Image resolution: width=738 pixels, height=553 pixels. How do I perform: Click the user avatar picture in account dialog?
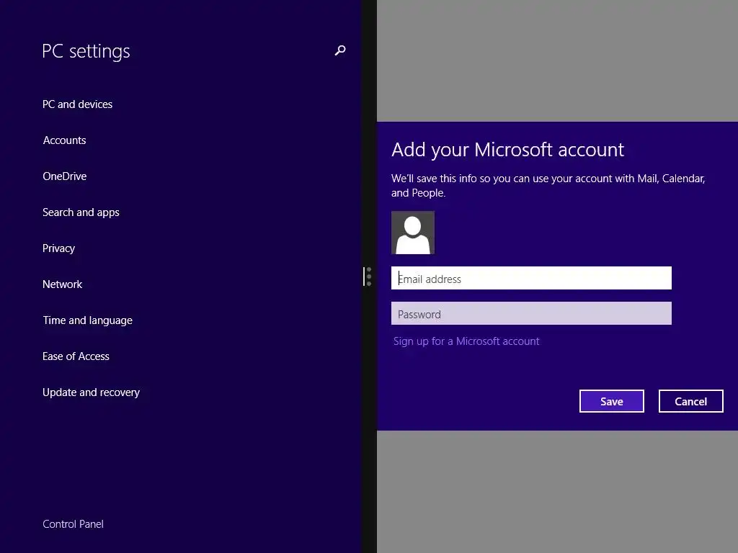point(413,233)
